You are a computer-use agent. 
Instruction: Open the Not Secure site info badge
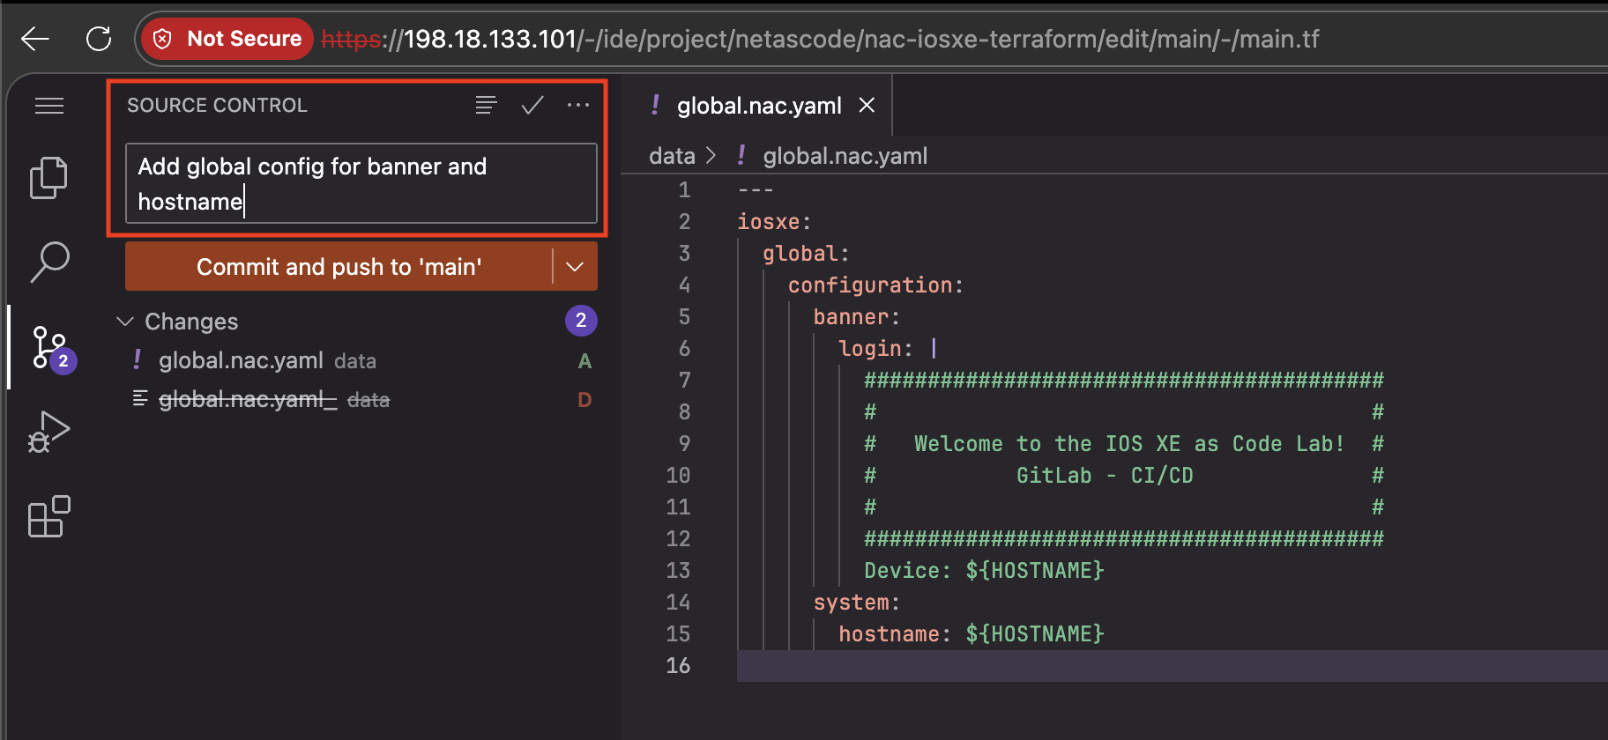tap(227, 39)
